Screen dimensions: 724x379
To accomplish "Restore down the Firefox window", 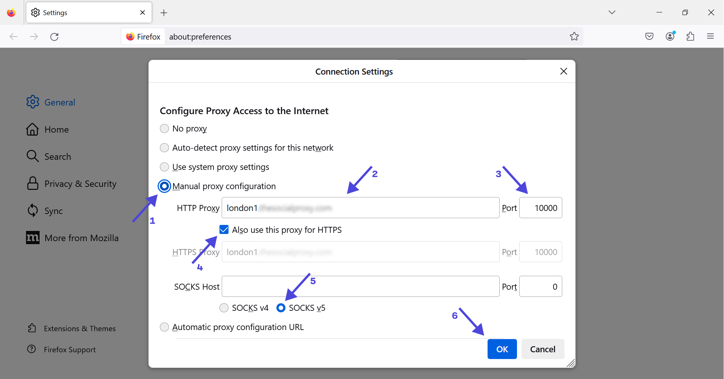I will click(685, 12).
